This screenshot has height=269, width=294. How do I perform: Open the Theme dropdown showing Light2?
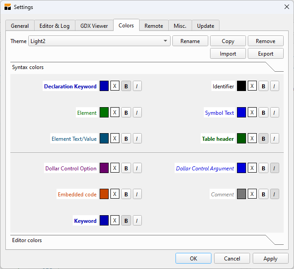[x=99, y=41]
